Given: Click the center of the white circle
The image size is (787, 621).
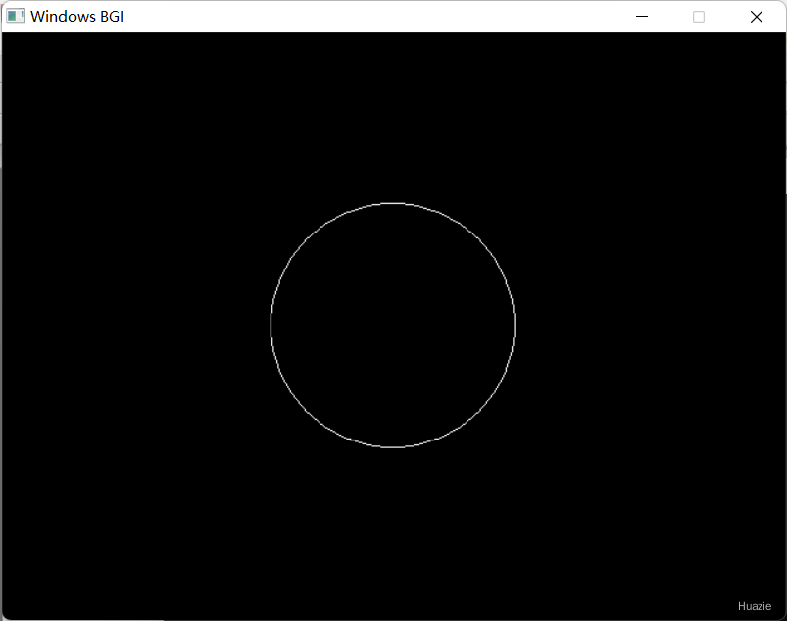Looking at the screenshot, I should tap(392, 325).
